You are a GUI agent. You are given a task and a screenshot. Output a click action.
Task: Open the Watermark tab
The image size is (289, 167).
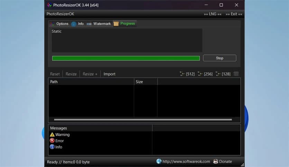[99, 24]
